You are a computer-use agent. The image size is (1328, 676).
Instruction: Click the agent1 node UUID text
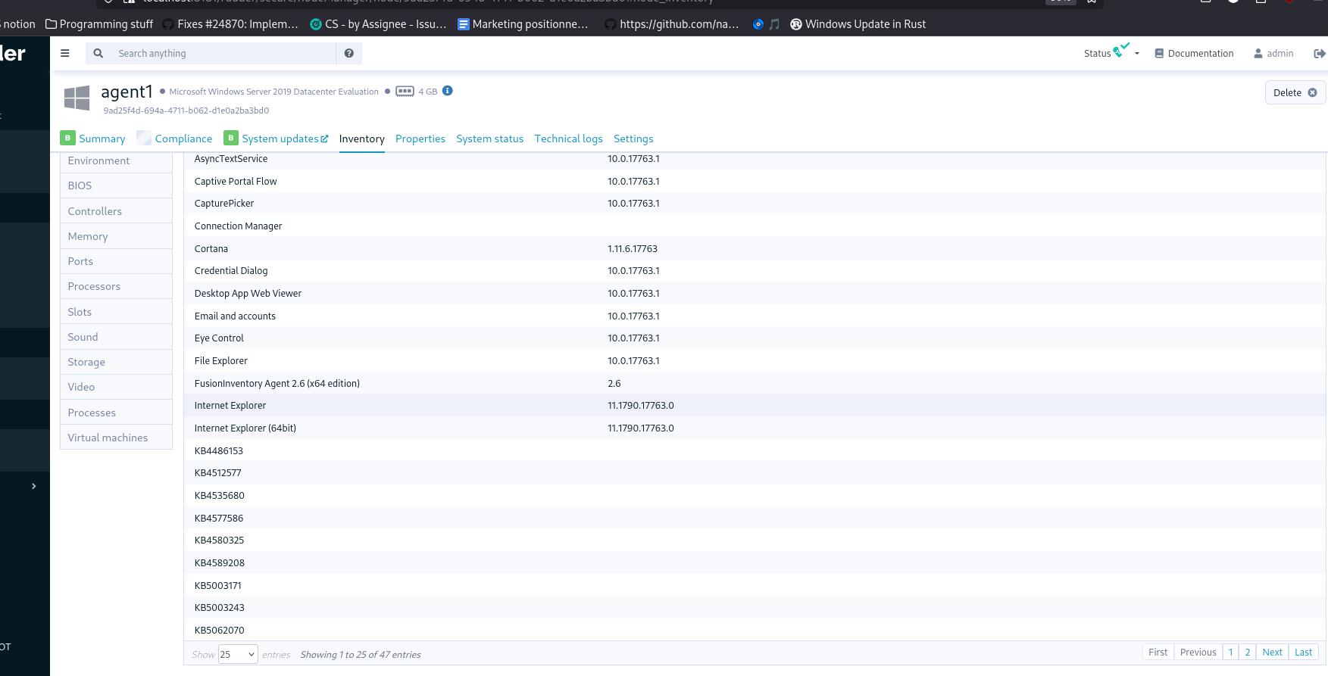coord(186,111)
